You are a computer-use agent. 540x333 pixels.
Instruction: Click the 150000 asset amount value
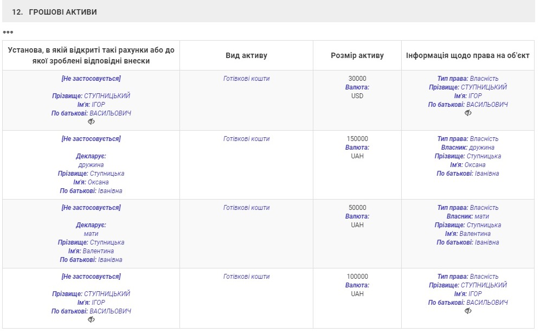click(x=357, y=139)
